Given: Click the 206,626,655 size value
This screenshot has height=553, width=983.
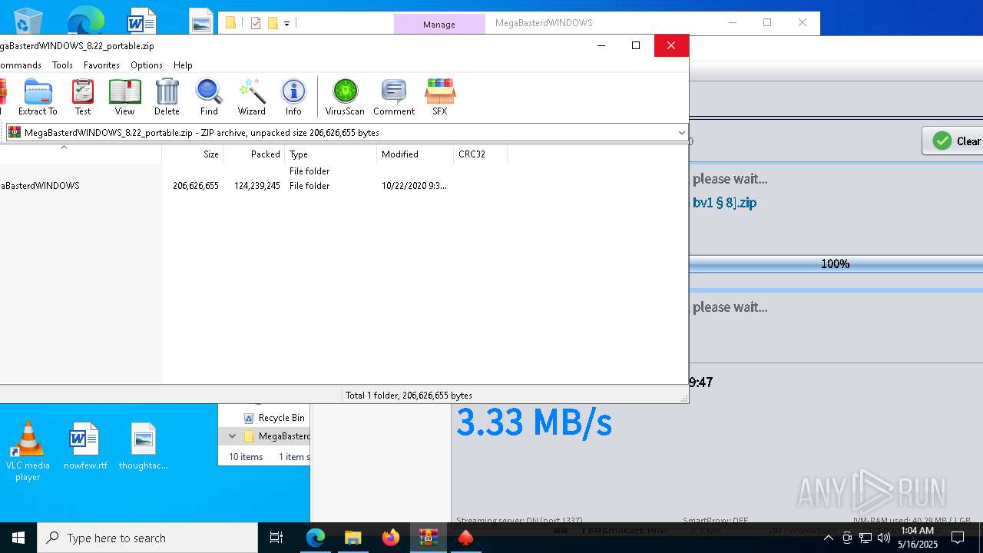Looking at the screenshot, I should [196, 186].
